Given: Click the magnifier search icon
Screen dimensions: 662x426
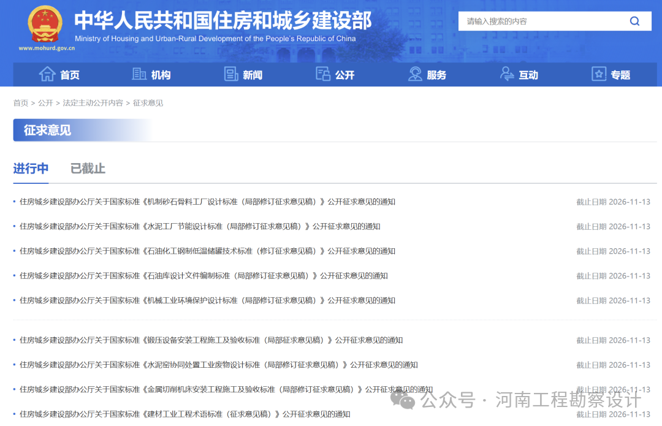Looking at the screenshot, I should pos(634,21).
